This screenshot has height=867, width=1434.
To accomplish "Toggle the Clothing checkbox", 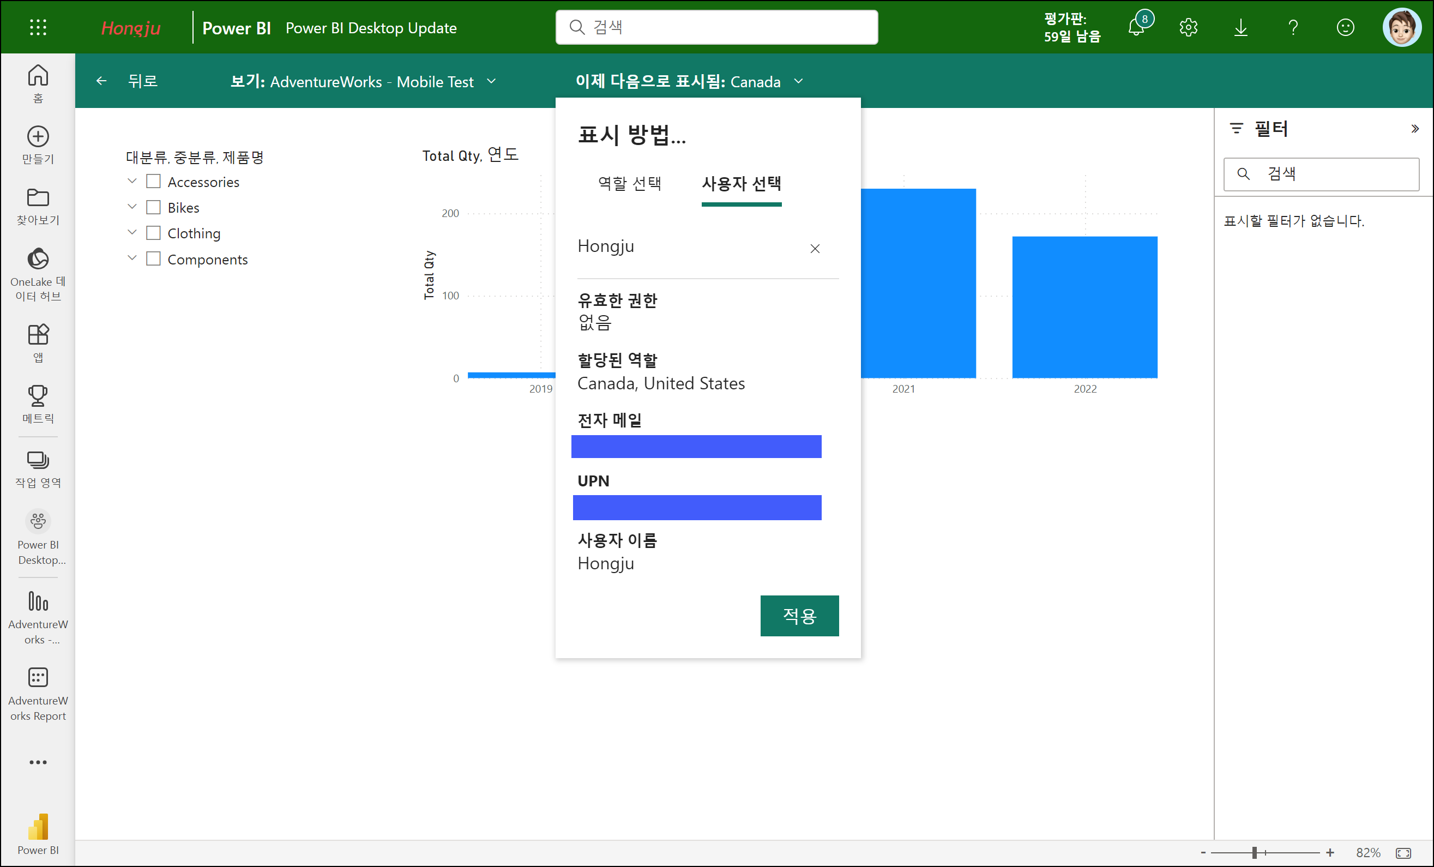I will click(x=153, y=233).
